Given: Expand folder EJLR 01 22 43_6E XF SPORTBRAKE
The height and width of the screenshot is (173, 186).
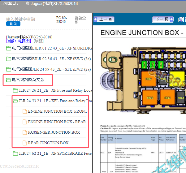Looking at the screenshot, I should point(49,48).
